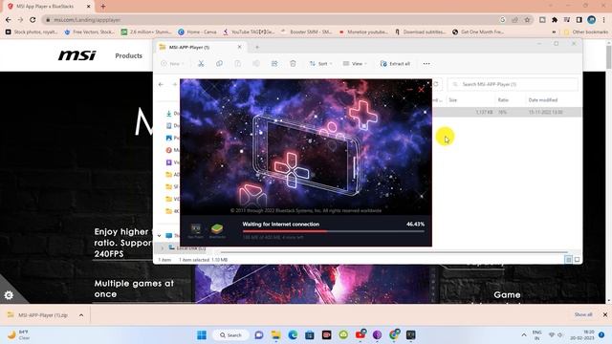Open Windows Start menu

202,335
